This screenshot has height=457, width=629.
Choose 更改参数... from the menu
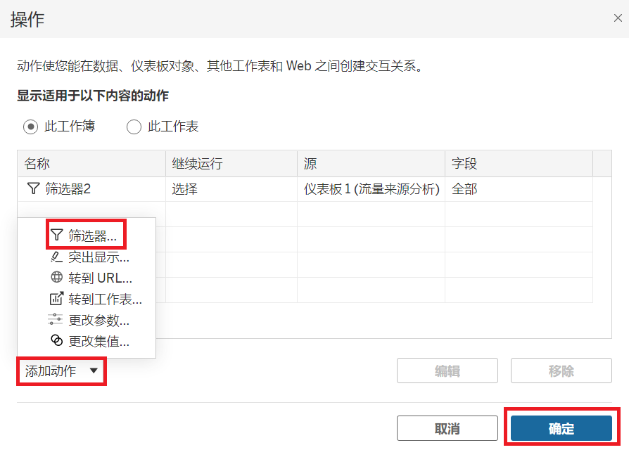coord(87,320)
